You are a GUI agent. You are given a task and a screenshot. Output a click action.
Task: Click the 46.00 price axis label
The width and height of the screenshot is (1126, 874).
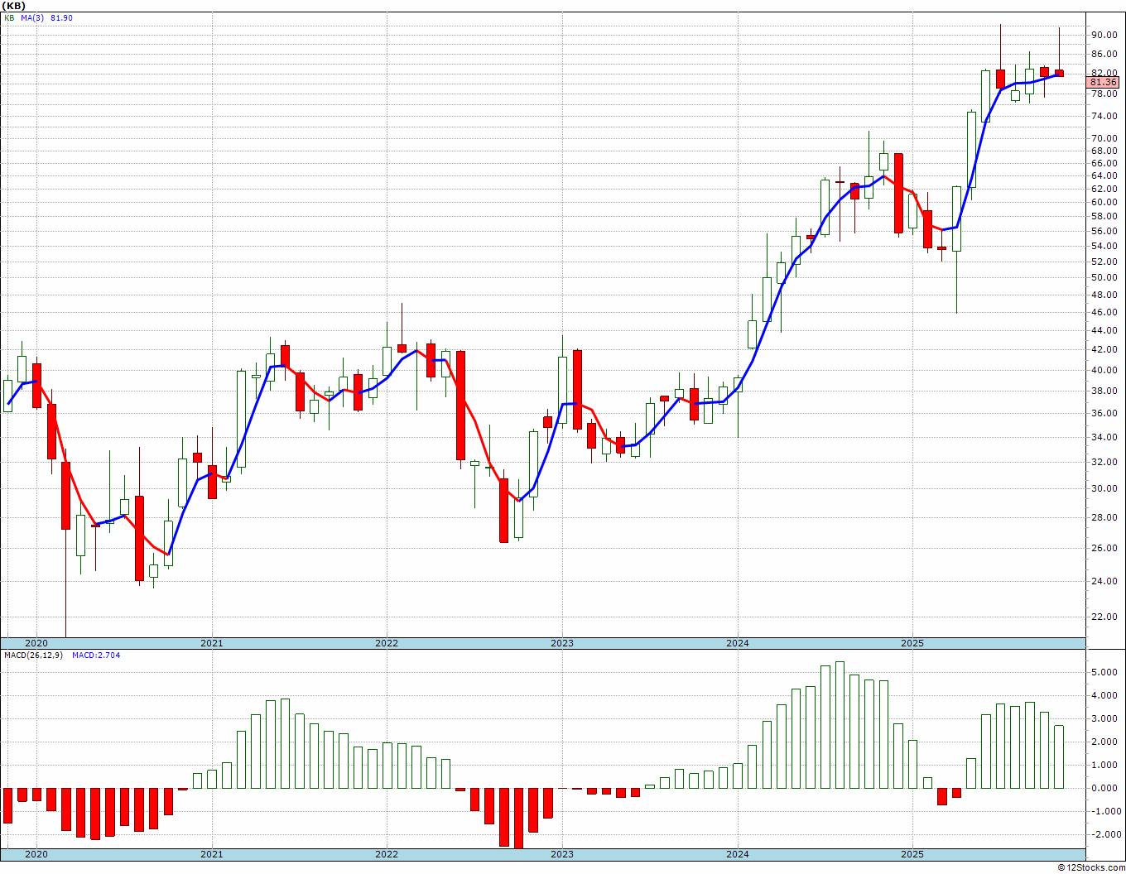(1104, 313)
